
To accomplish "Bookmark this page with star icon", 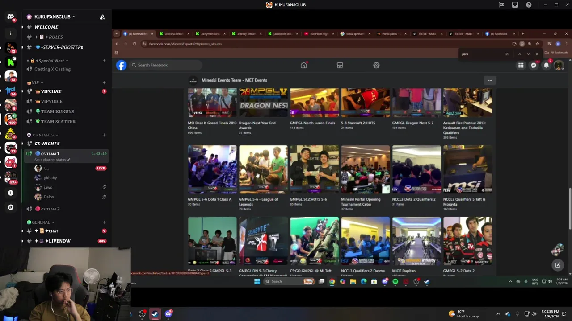I will pos(537,44).
